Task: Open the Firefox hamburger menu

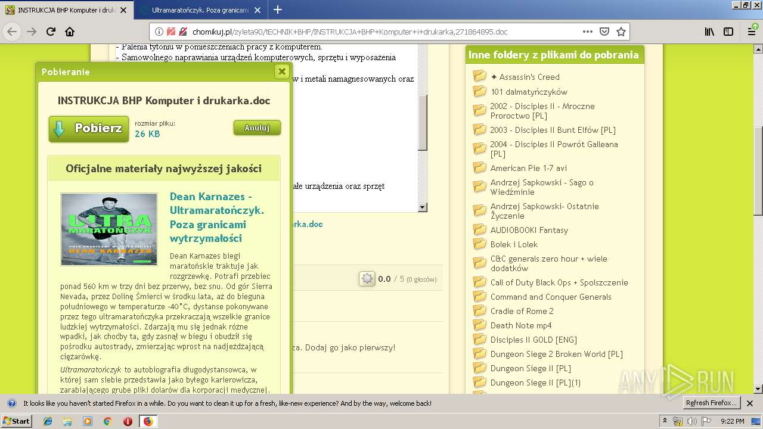Action: 752,32
